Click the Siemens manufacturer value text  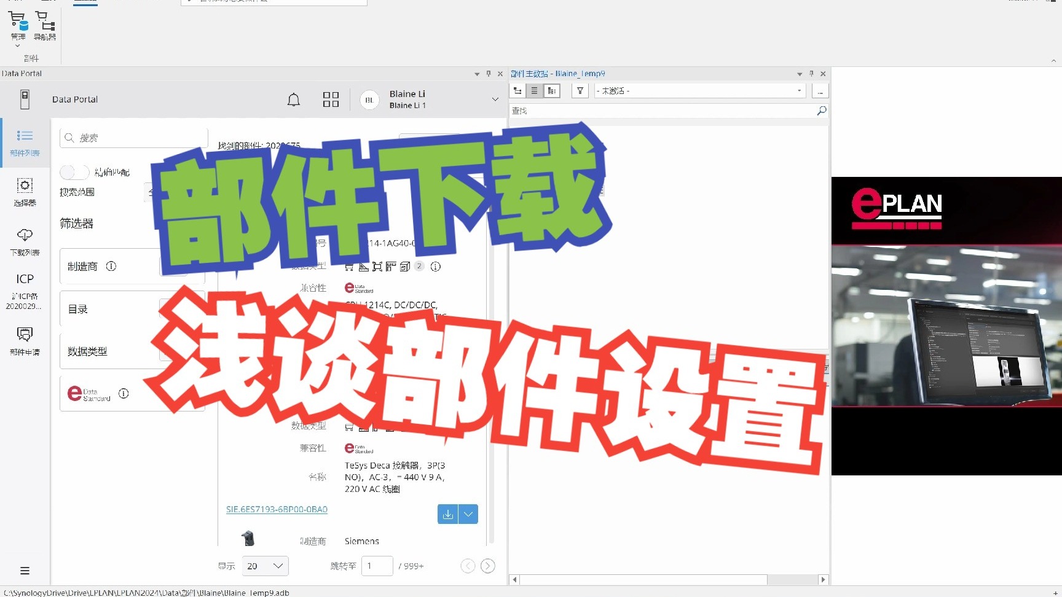[362, 541]
